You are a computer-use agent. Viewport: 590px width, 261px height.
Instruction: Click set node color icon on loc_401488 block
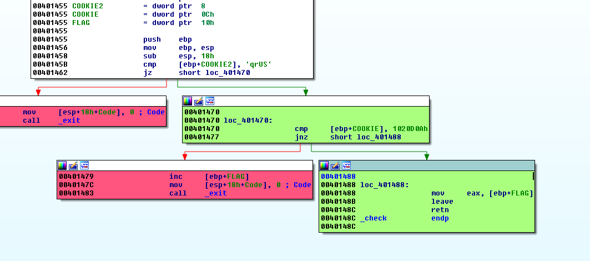(325, 165)
